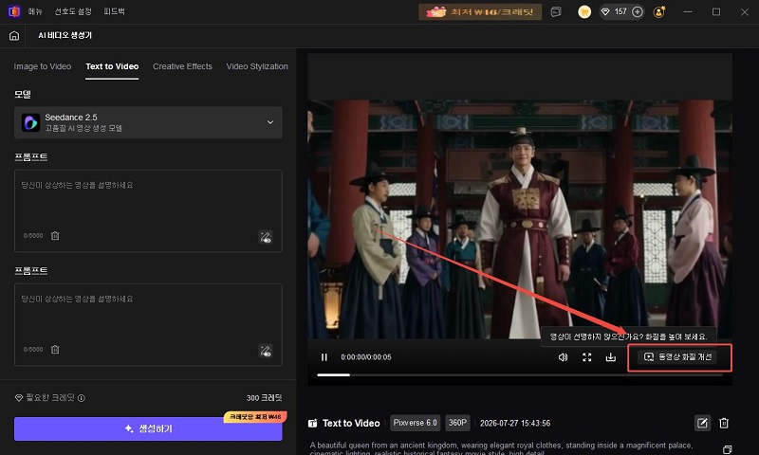Mute the video volume
Screen dimensions: 759x455
[563, 357]
